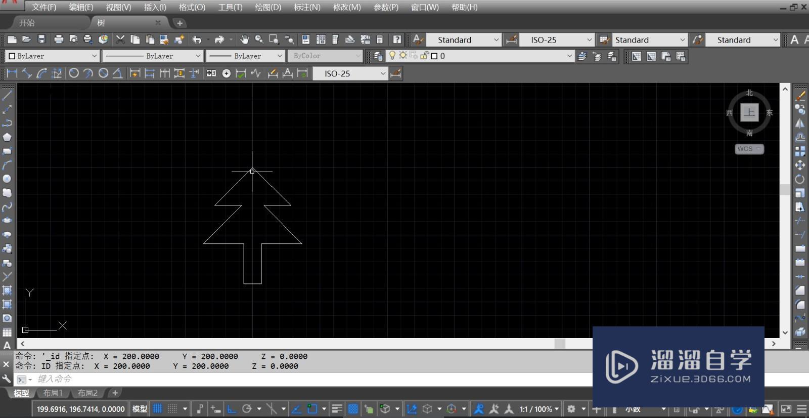Select the Linear dimension tool
The height and width of the screenshot is (418, 809).
tap(12, 73)
